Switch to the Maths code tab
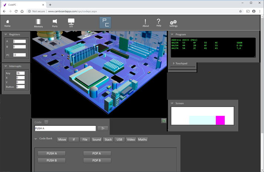This screenshot has height=172, width=264. (142, 140)
